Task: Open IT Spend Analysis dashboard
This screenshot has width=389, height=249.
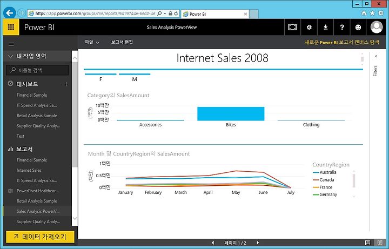Action: (x=37, y=105)
